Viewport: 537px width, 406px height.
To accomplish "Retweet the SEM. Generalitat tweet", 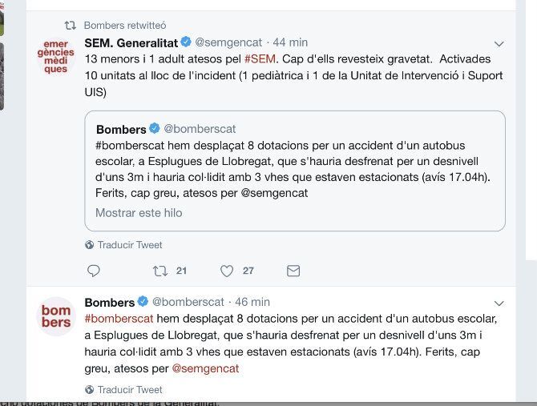I will click(159, 271).
